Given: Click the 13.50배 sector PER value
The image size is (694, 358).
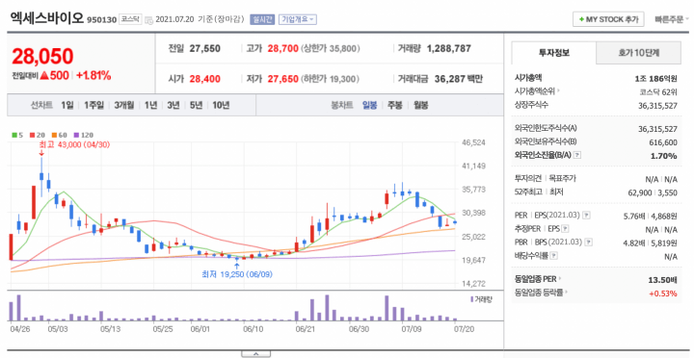Looking at the screenshot, I should coord(662,279).
